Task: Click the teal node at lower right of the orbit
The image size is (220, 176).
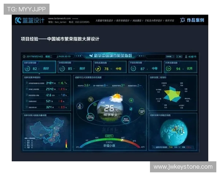Action: (126, 120)
